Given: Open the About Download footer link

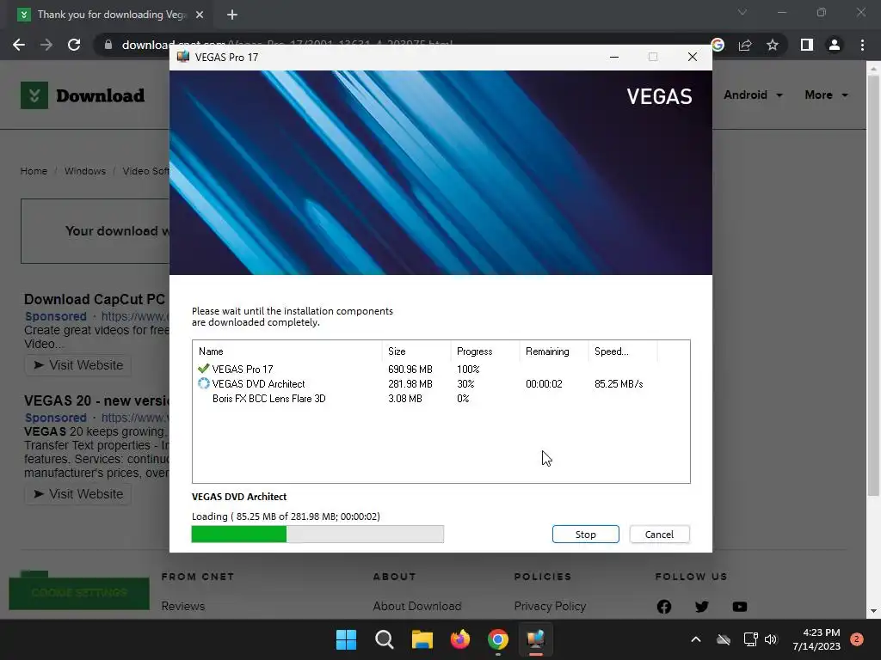Looking at the screenshot, I should (x=417, y=606).
